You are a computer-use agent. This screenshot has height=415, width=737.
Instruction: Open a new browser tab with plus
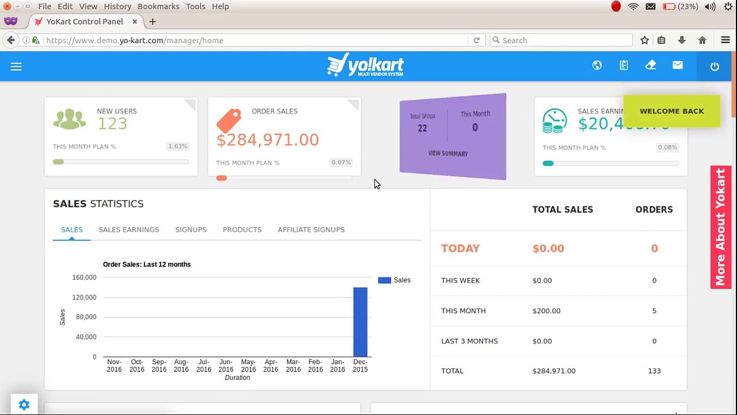coord(153,21)
